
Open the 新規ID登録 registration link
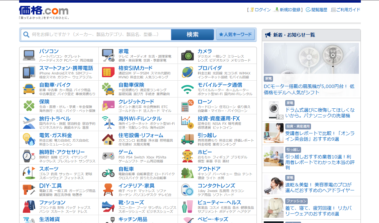[290, 10]
